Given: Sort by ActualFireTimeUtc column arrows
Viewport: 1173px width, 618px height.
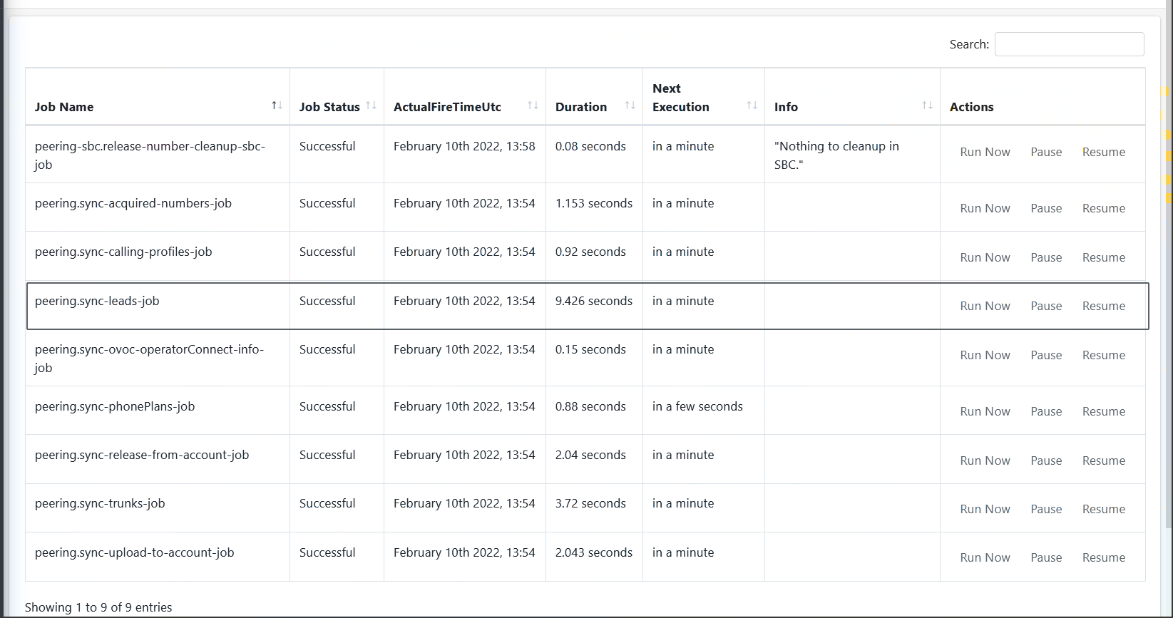Looking at the screenshot, I should [x=533, y=105].
